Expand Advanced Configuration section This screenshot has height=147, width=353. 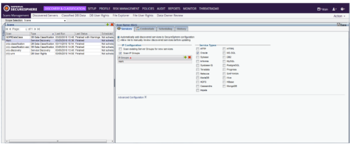[145, 97]
